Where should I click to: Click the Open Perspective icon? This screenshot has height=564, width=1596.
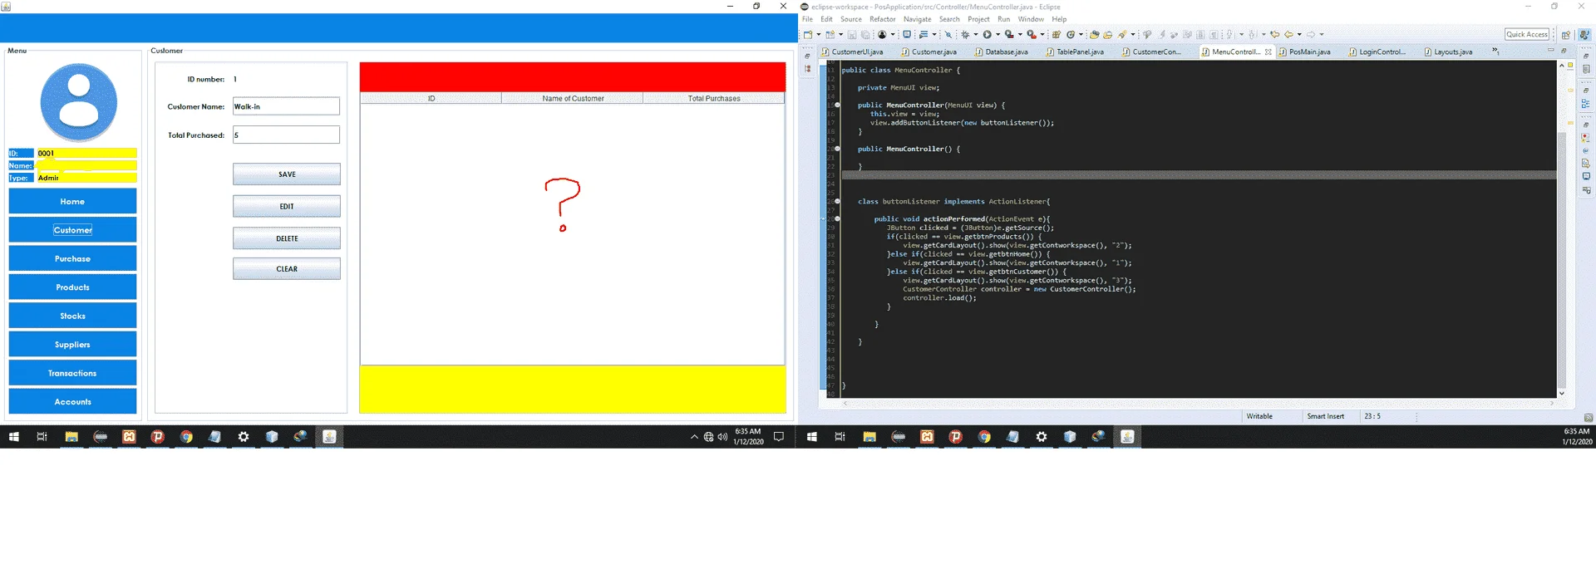coord(1566,35)
